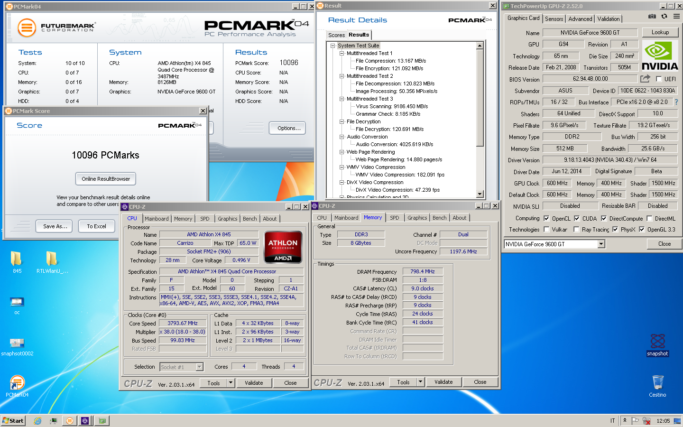The image size is (683, 427).
Task: Click Result tree scrollbar up arrow
Action: 480,46
